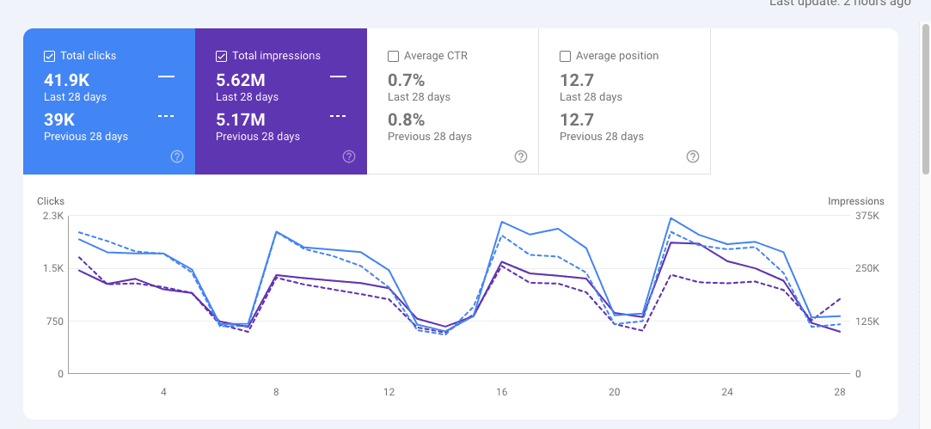Click the Total impressions label
Image resolution: width=931 pixels, height=429 pixels.
[276, 56]
